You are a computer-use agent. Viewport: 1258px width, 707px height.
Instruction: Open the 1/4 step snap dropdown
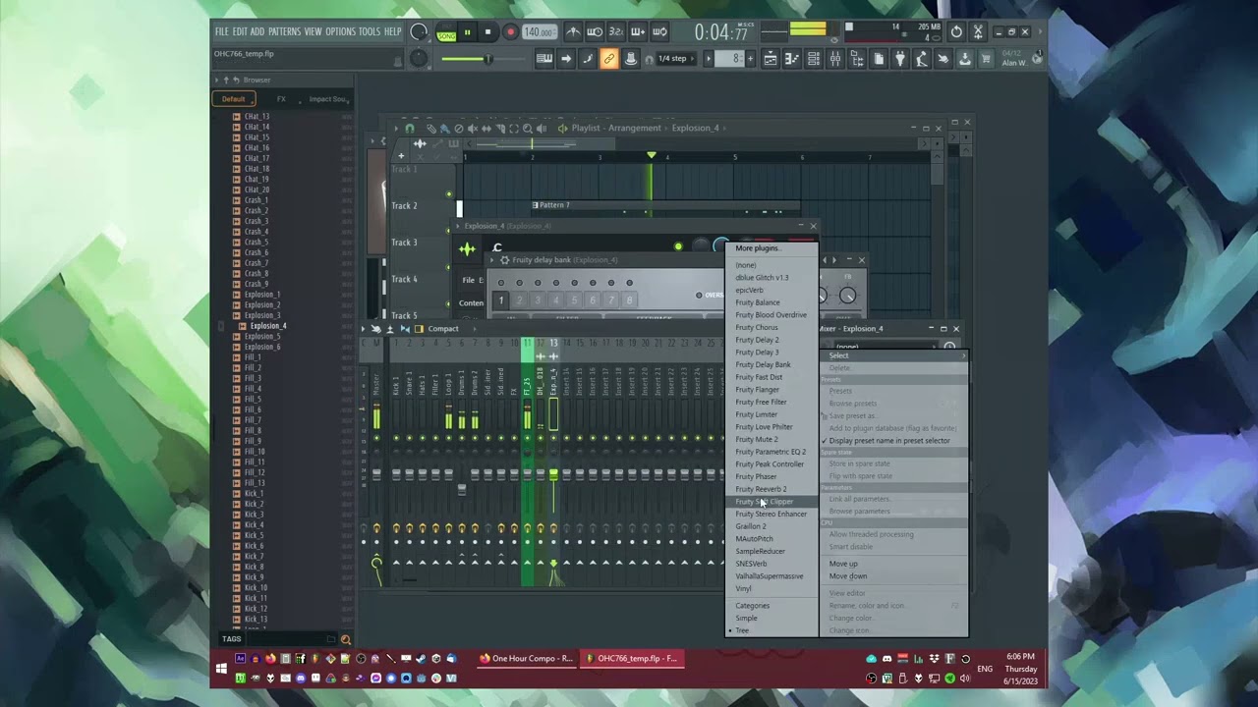pos(674,59)
